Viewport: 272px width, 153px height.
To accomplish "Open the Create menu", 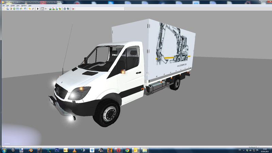I will pos(13,6).
